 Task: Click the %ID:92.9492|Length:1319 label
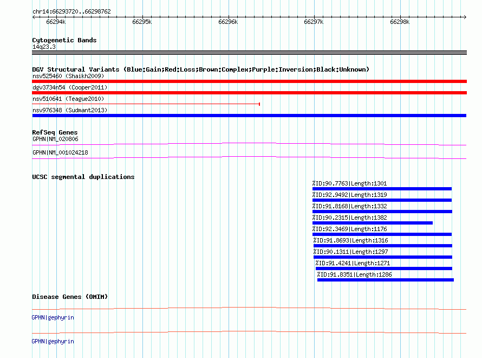349,195
